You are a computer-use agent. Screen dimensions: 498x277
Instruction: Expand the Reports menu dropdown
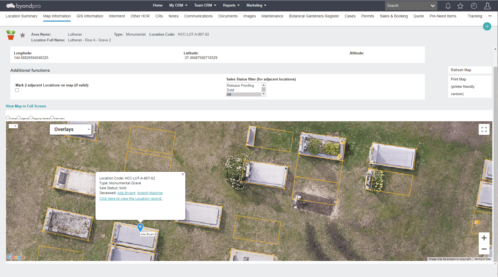click(231, 5)
